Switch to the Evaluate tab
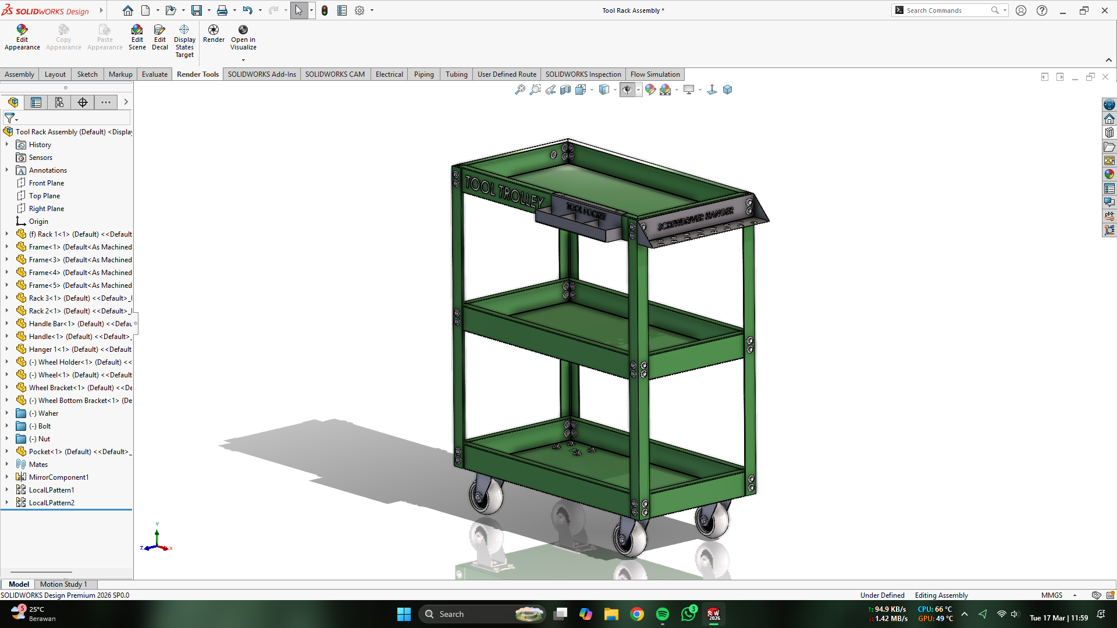The height and width of the screenshot is (628, 1117). click(154, 74)
